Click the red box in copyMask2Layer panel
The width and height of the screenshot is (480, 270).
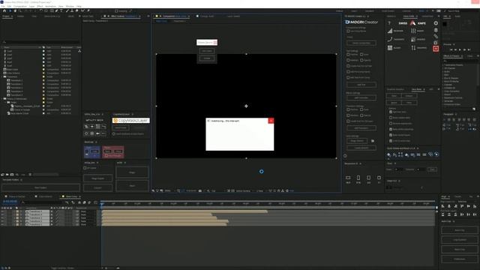[113, 151]
